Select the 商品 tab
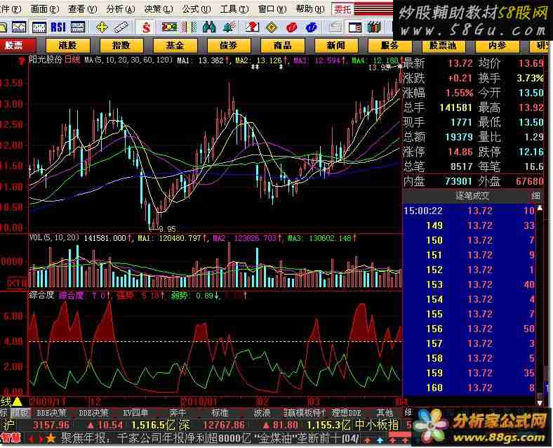The image size is (553, 448). click(x=283, y=46)
